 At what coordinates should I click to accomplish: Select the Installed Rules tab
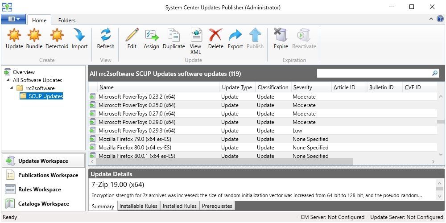(x=179, y=206)
